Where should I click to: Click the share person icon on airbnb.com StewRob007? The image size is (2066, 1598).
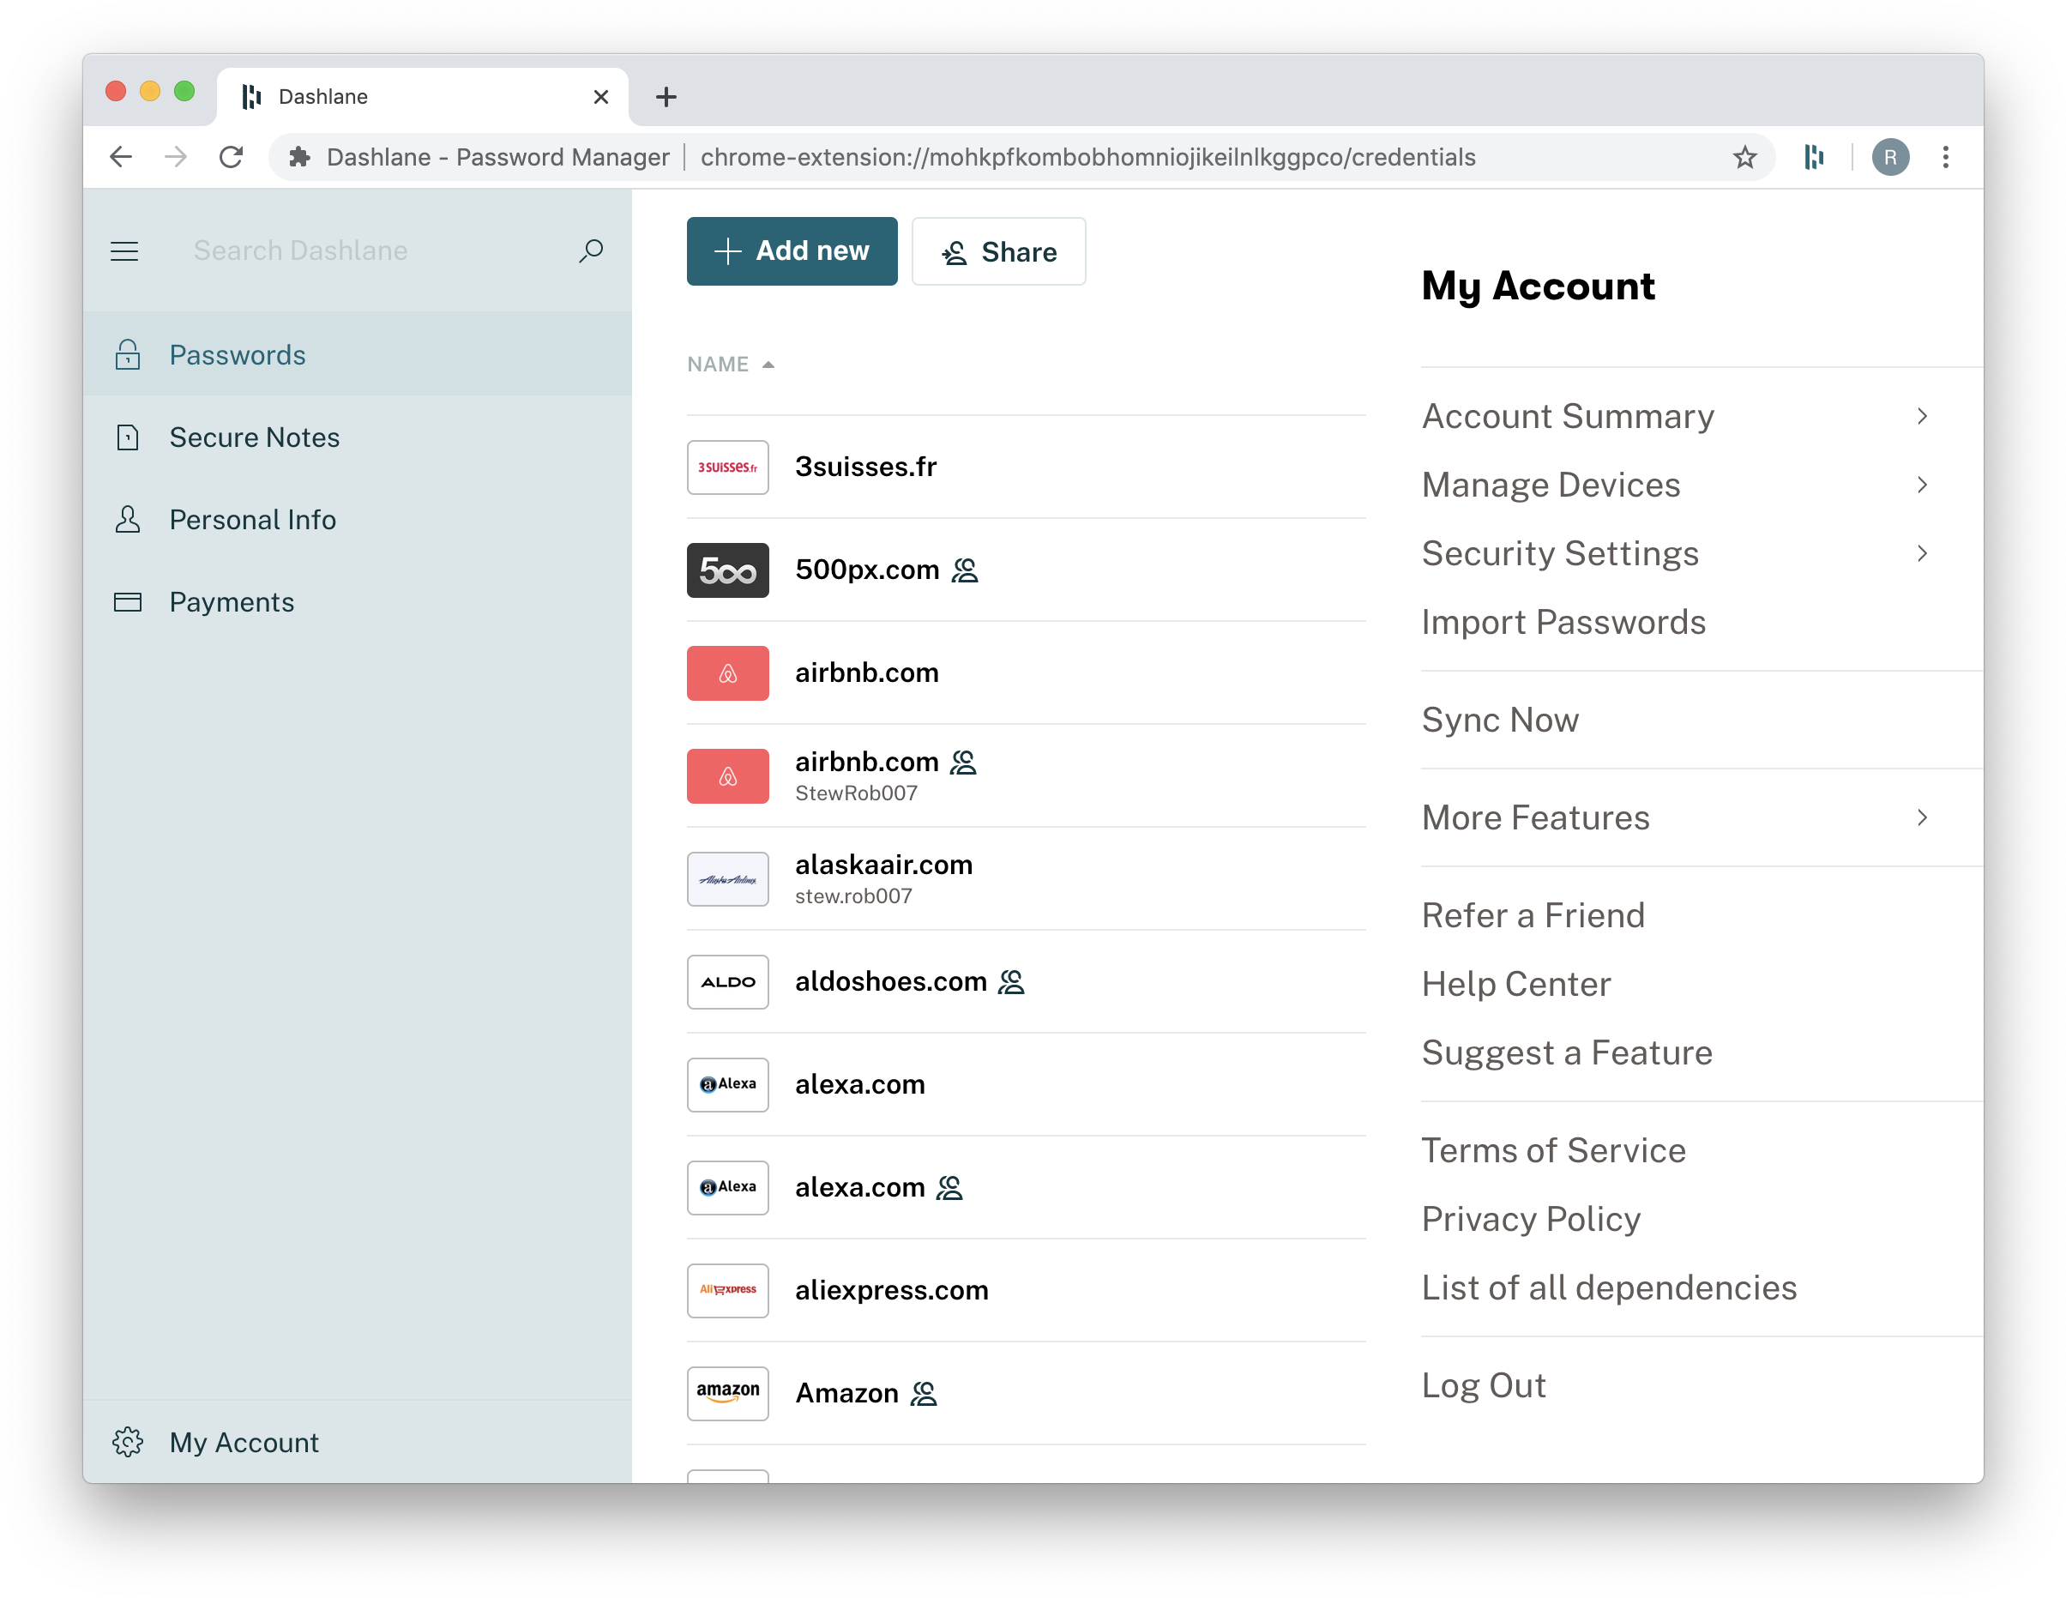(x=966, y=760)
